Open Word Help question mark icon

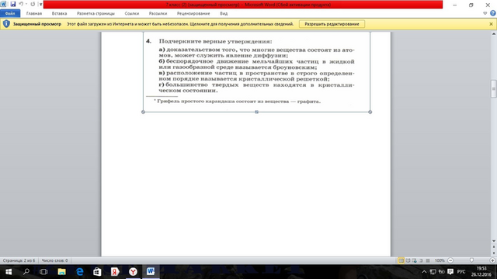(x=492, y=13)
